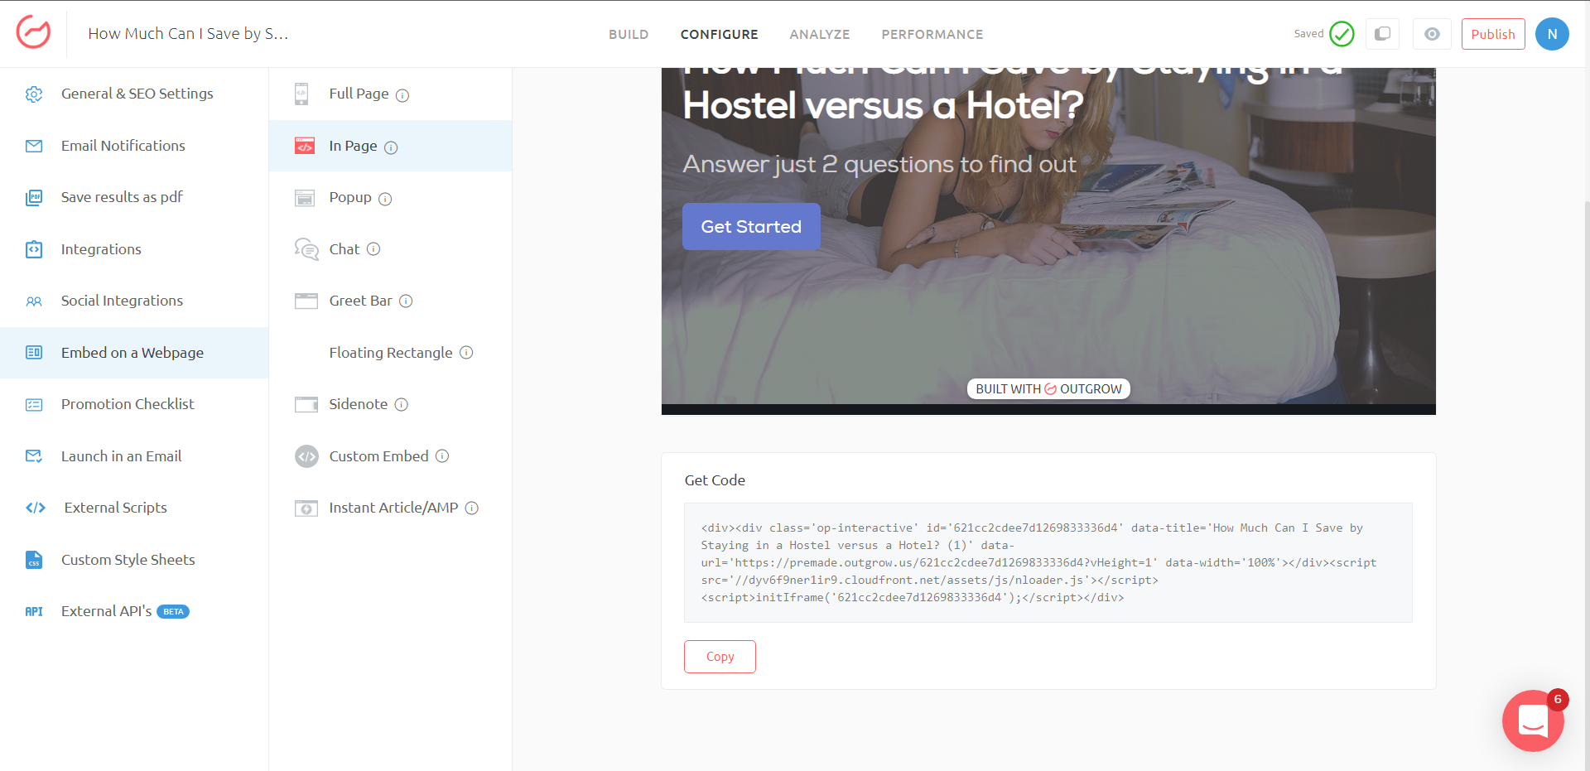
Task: Click the info icon next to In Page
Action: 391,147
